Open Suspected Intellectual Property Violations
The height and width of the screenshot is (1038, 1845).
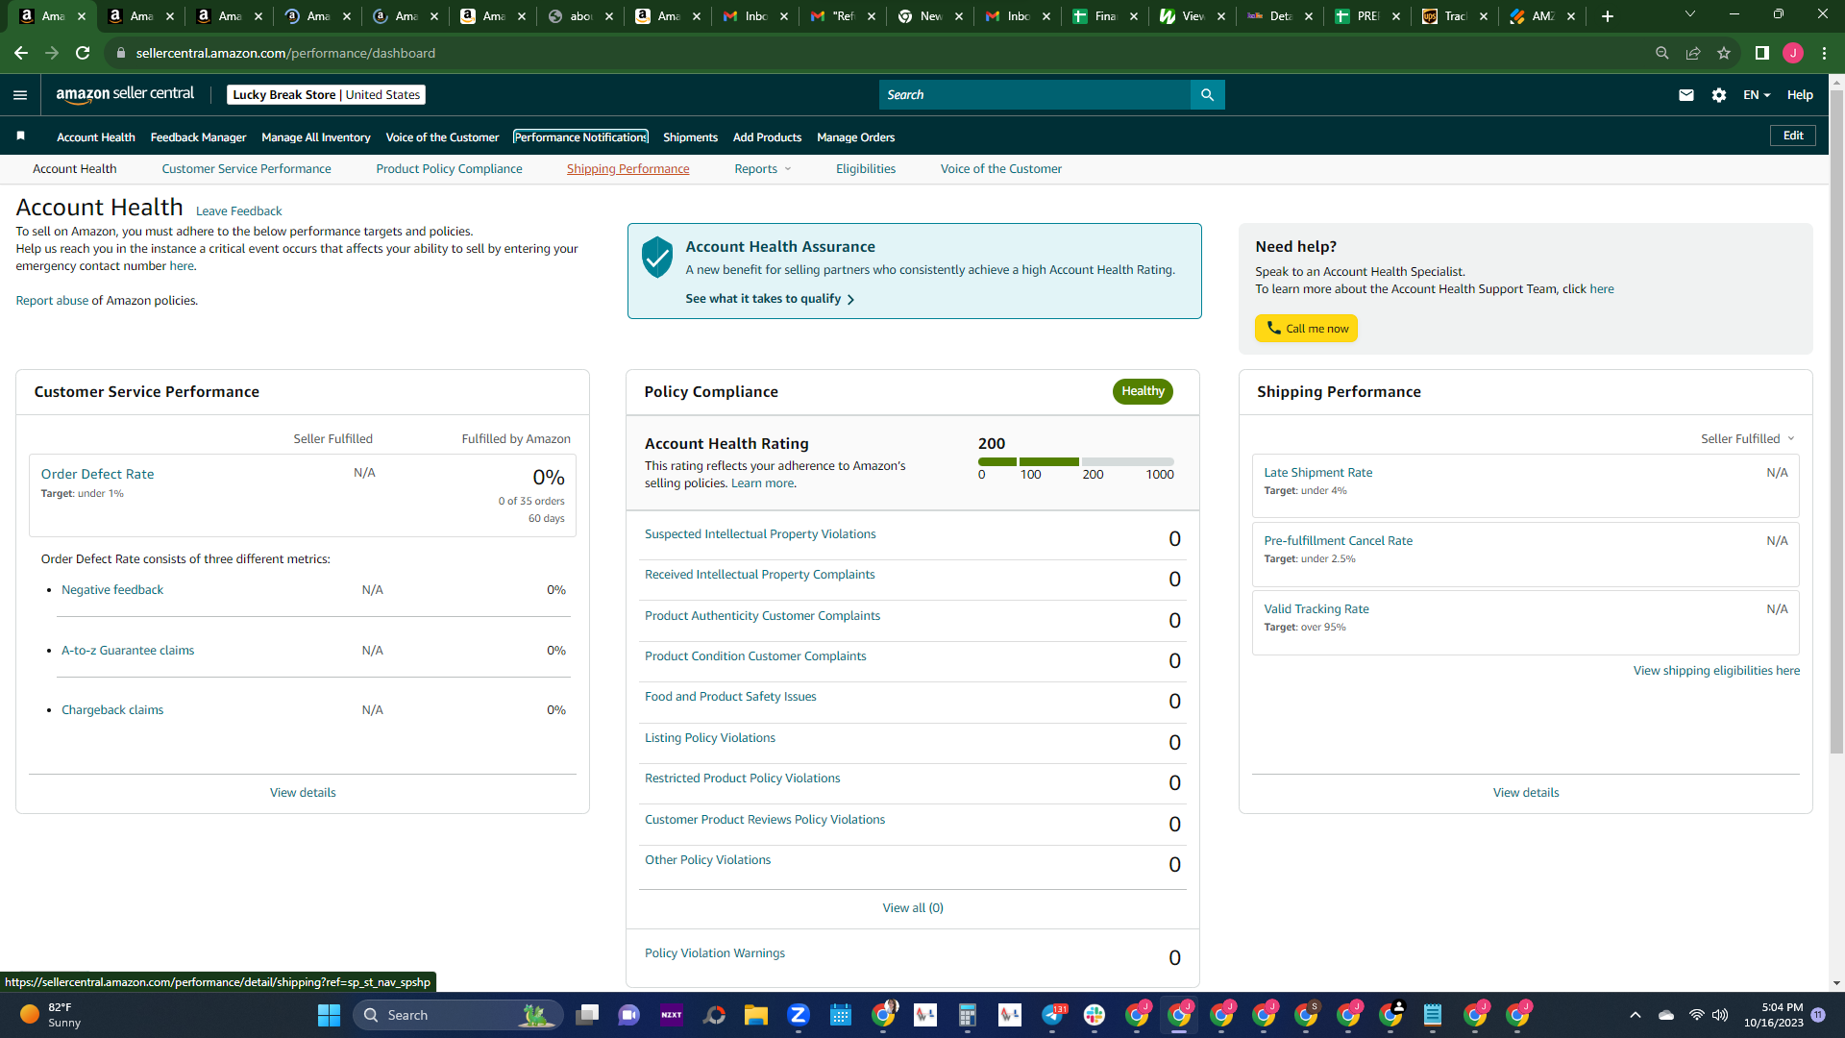[760, 534]
